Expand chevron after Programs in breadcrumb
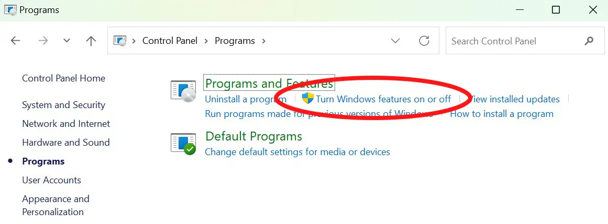The width and height of the screenshot is (608, 224). [263, 41]
